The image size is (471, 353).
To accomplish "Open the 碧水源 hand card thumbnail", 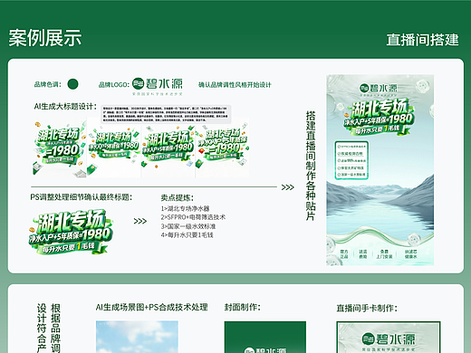I will click(x=389, y=338).
